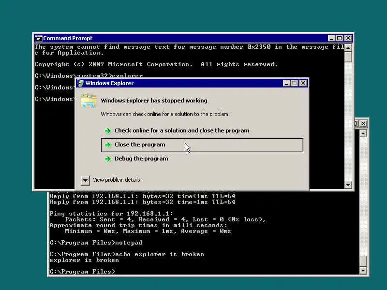
Task: Maximize the front Command Prompt window
Action: [340, 38]
